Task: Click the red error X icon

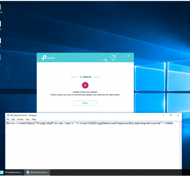Action: 85,85
